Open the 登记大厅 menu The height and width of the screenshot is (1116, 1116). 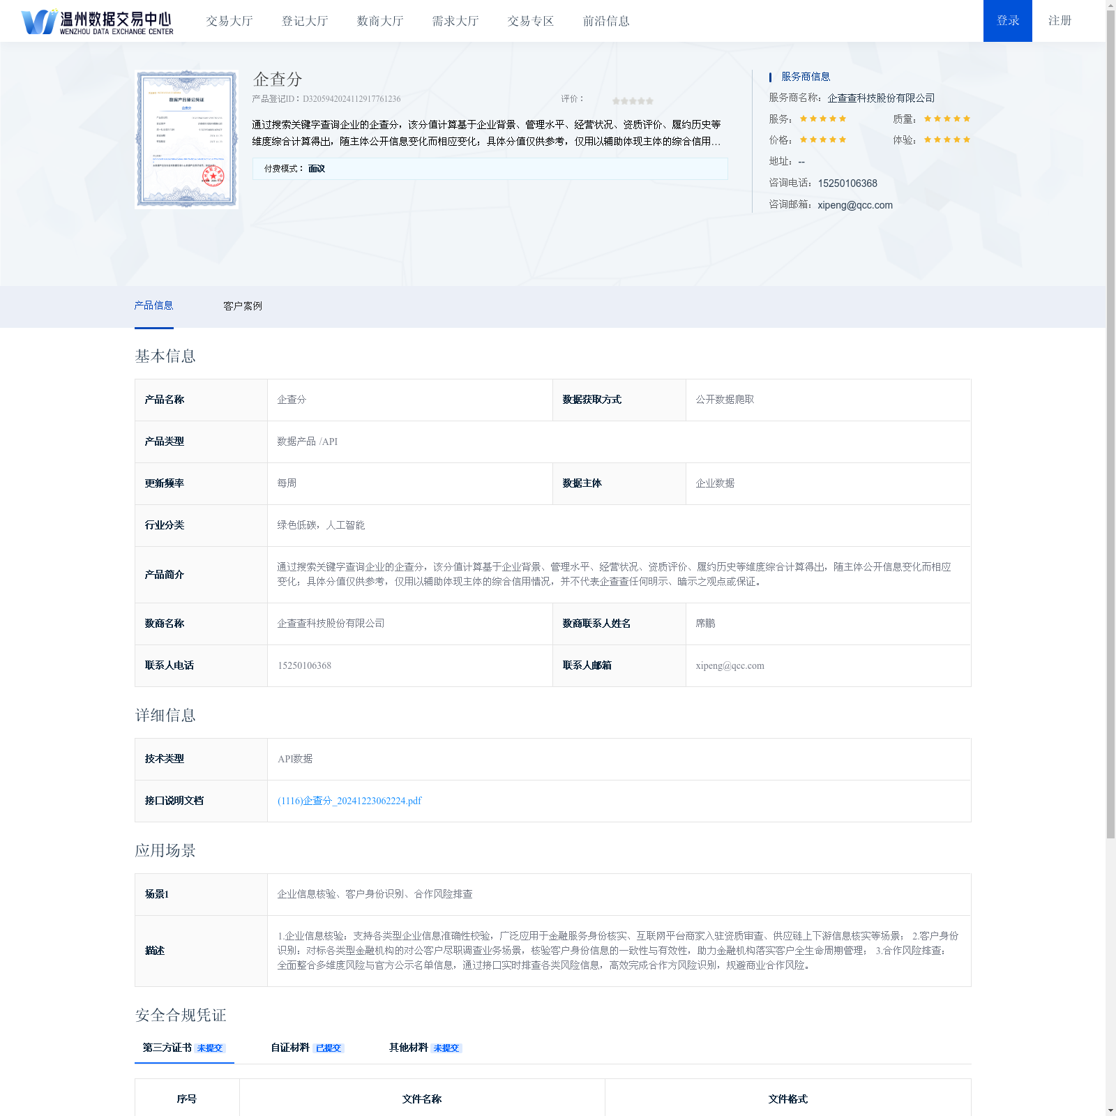click(304, 21)
